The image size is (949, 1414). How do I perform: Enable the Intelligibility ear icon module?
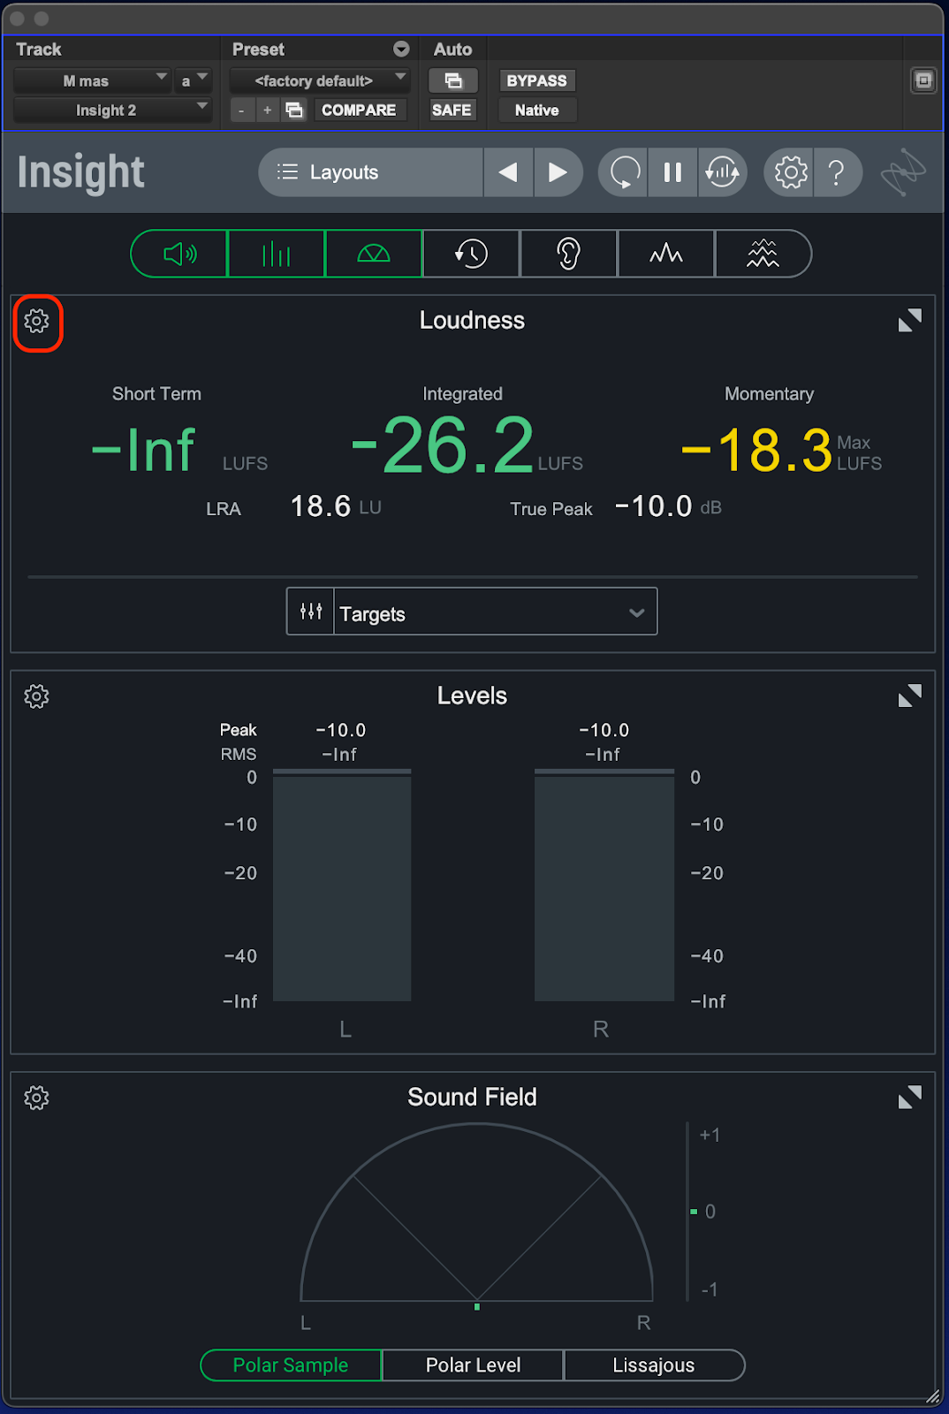point(568,255)
